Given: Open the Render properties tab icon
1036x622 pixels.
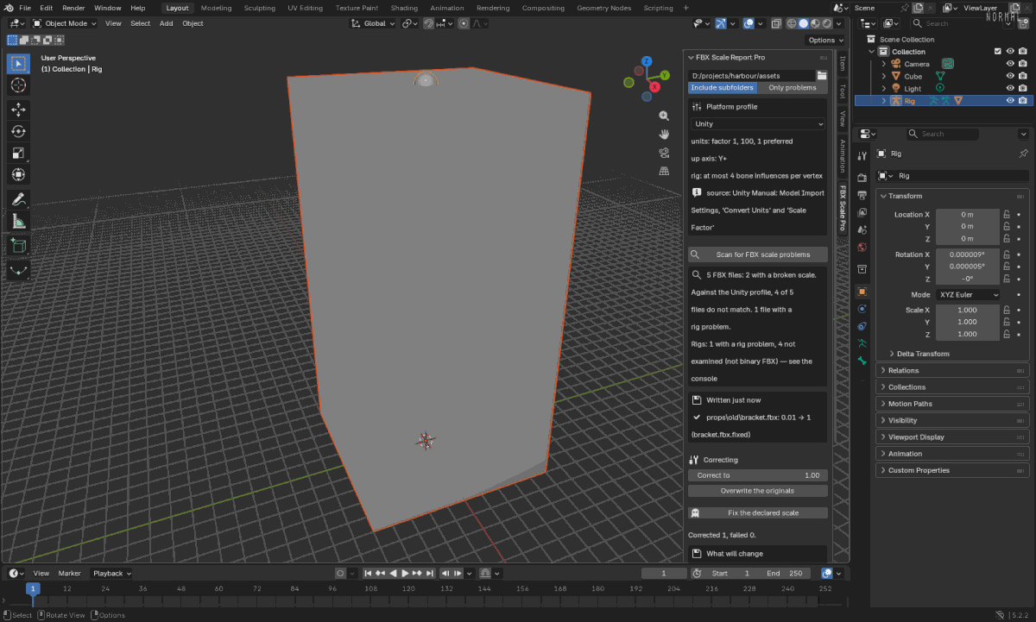Looking at the screenshot, I should click(x=862, y=177).
